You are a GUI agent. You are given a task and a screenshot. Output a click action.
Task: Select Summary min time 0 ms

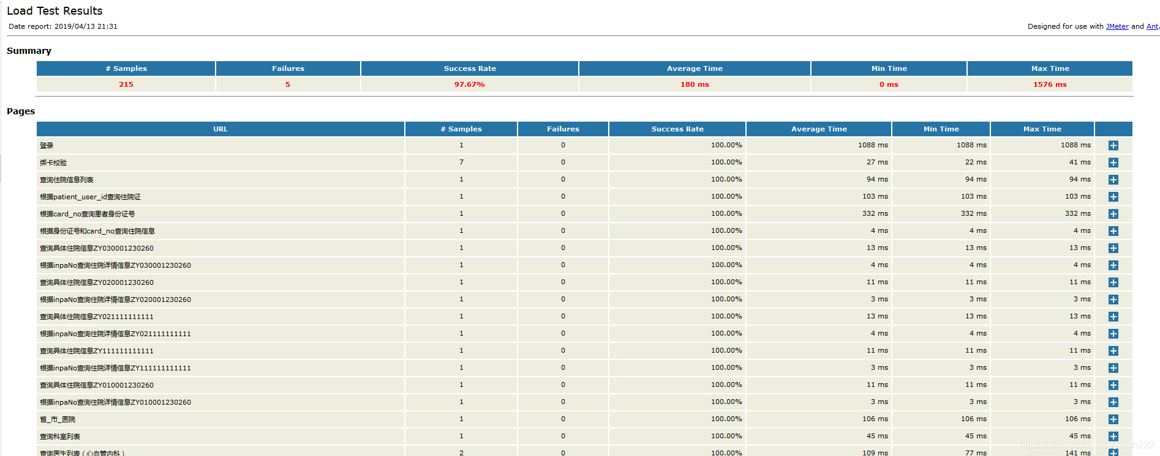(889, 84)
